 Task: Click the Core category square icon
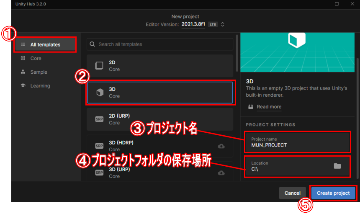click(x=23, y=58)
